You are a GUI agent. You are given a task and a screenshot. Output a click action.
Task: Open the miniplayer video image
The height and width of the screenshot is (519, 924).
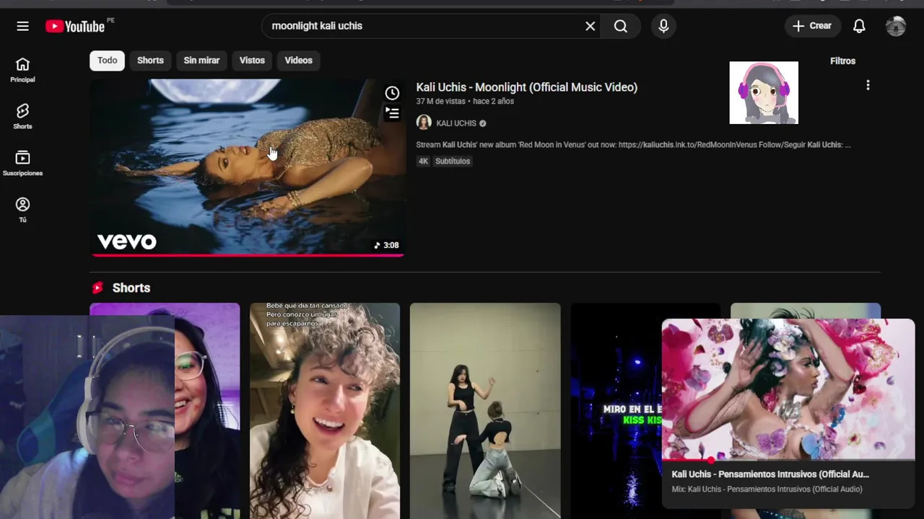pyautogui.click(x=788, y=389)
